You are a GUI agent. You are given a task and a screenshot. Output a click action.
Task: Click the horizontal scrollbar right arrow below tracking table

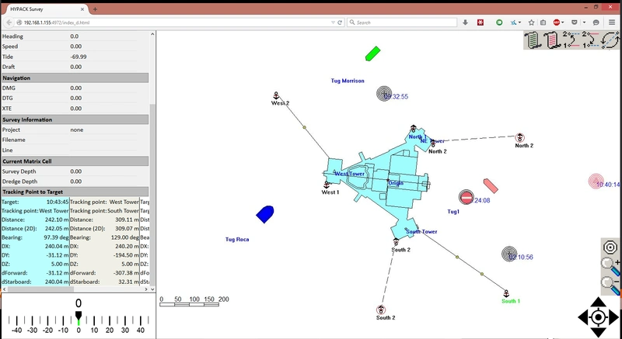point(145,289)
